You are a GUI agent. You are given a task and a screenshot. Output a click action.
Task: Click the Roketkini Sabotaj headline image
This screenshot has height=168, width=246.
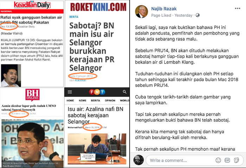coord(97,44)
